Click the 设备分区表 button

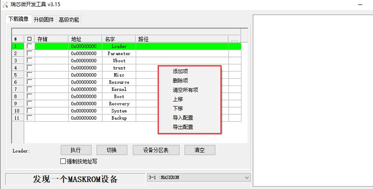(156, 150)
